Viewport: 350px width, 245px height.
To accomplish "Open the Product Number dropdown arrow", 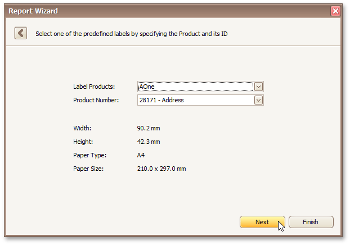I will tap(259, 100).
